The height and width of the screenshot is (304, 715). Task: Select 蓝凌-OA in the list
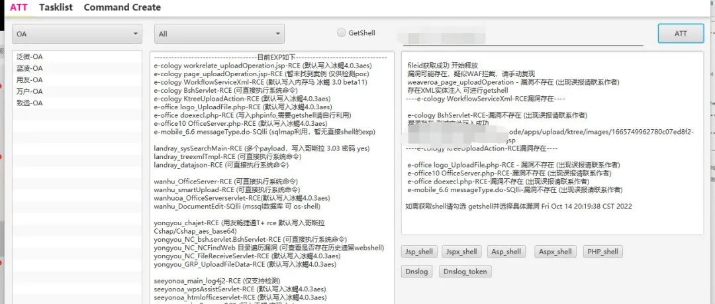click(x=30, y=68)
